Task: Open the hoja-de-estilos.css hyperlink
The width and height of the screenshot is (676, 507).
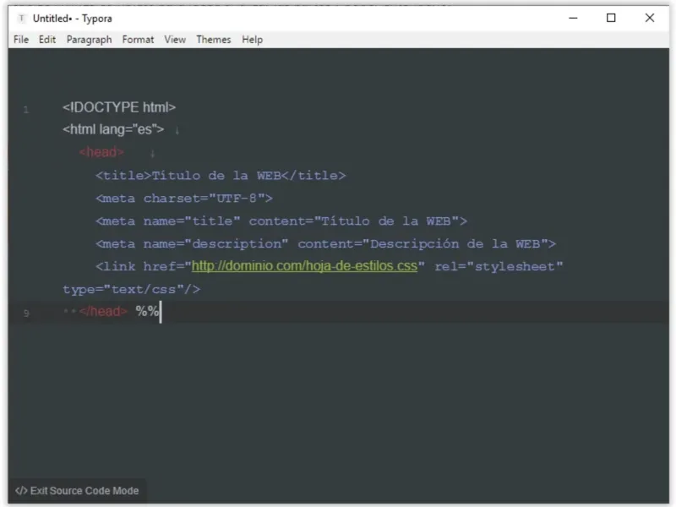Action: pos(304,266)
